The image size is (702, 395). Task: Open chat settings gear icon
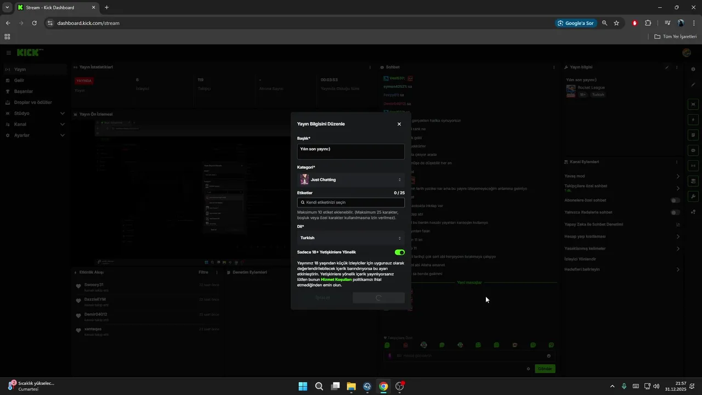(x=528, y=369)
